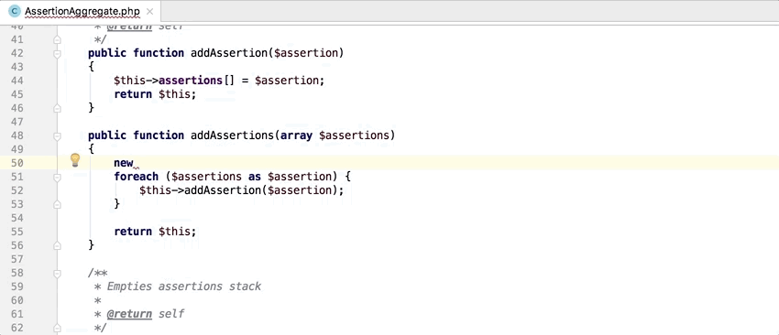Click the fold end marker at line 53
The height and width of the screenshot is (335, 779).
(57, 204)
